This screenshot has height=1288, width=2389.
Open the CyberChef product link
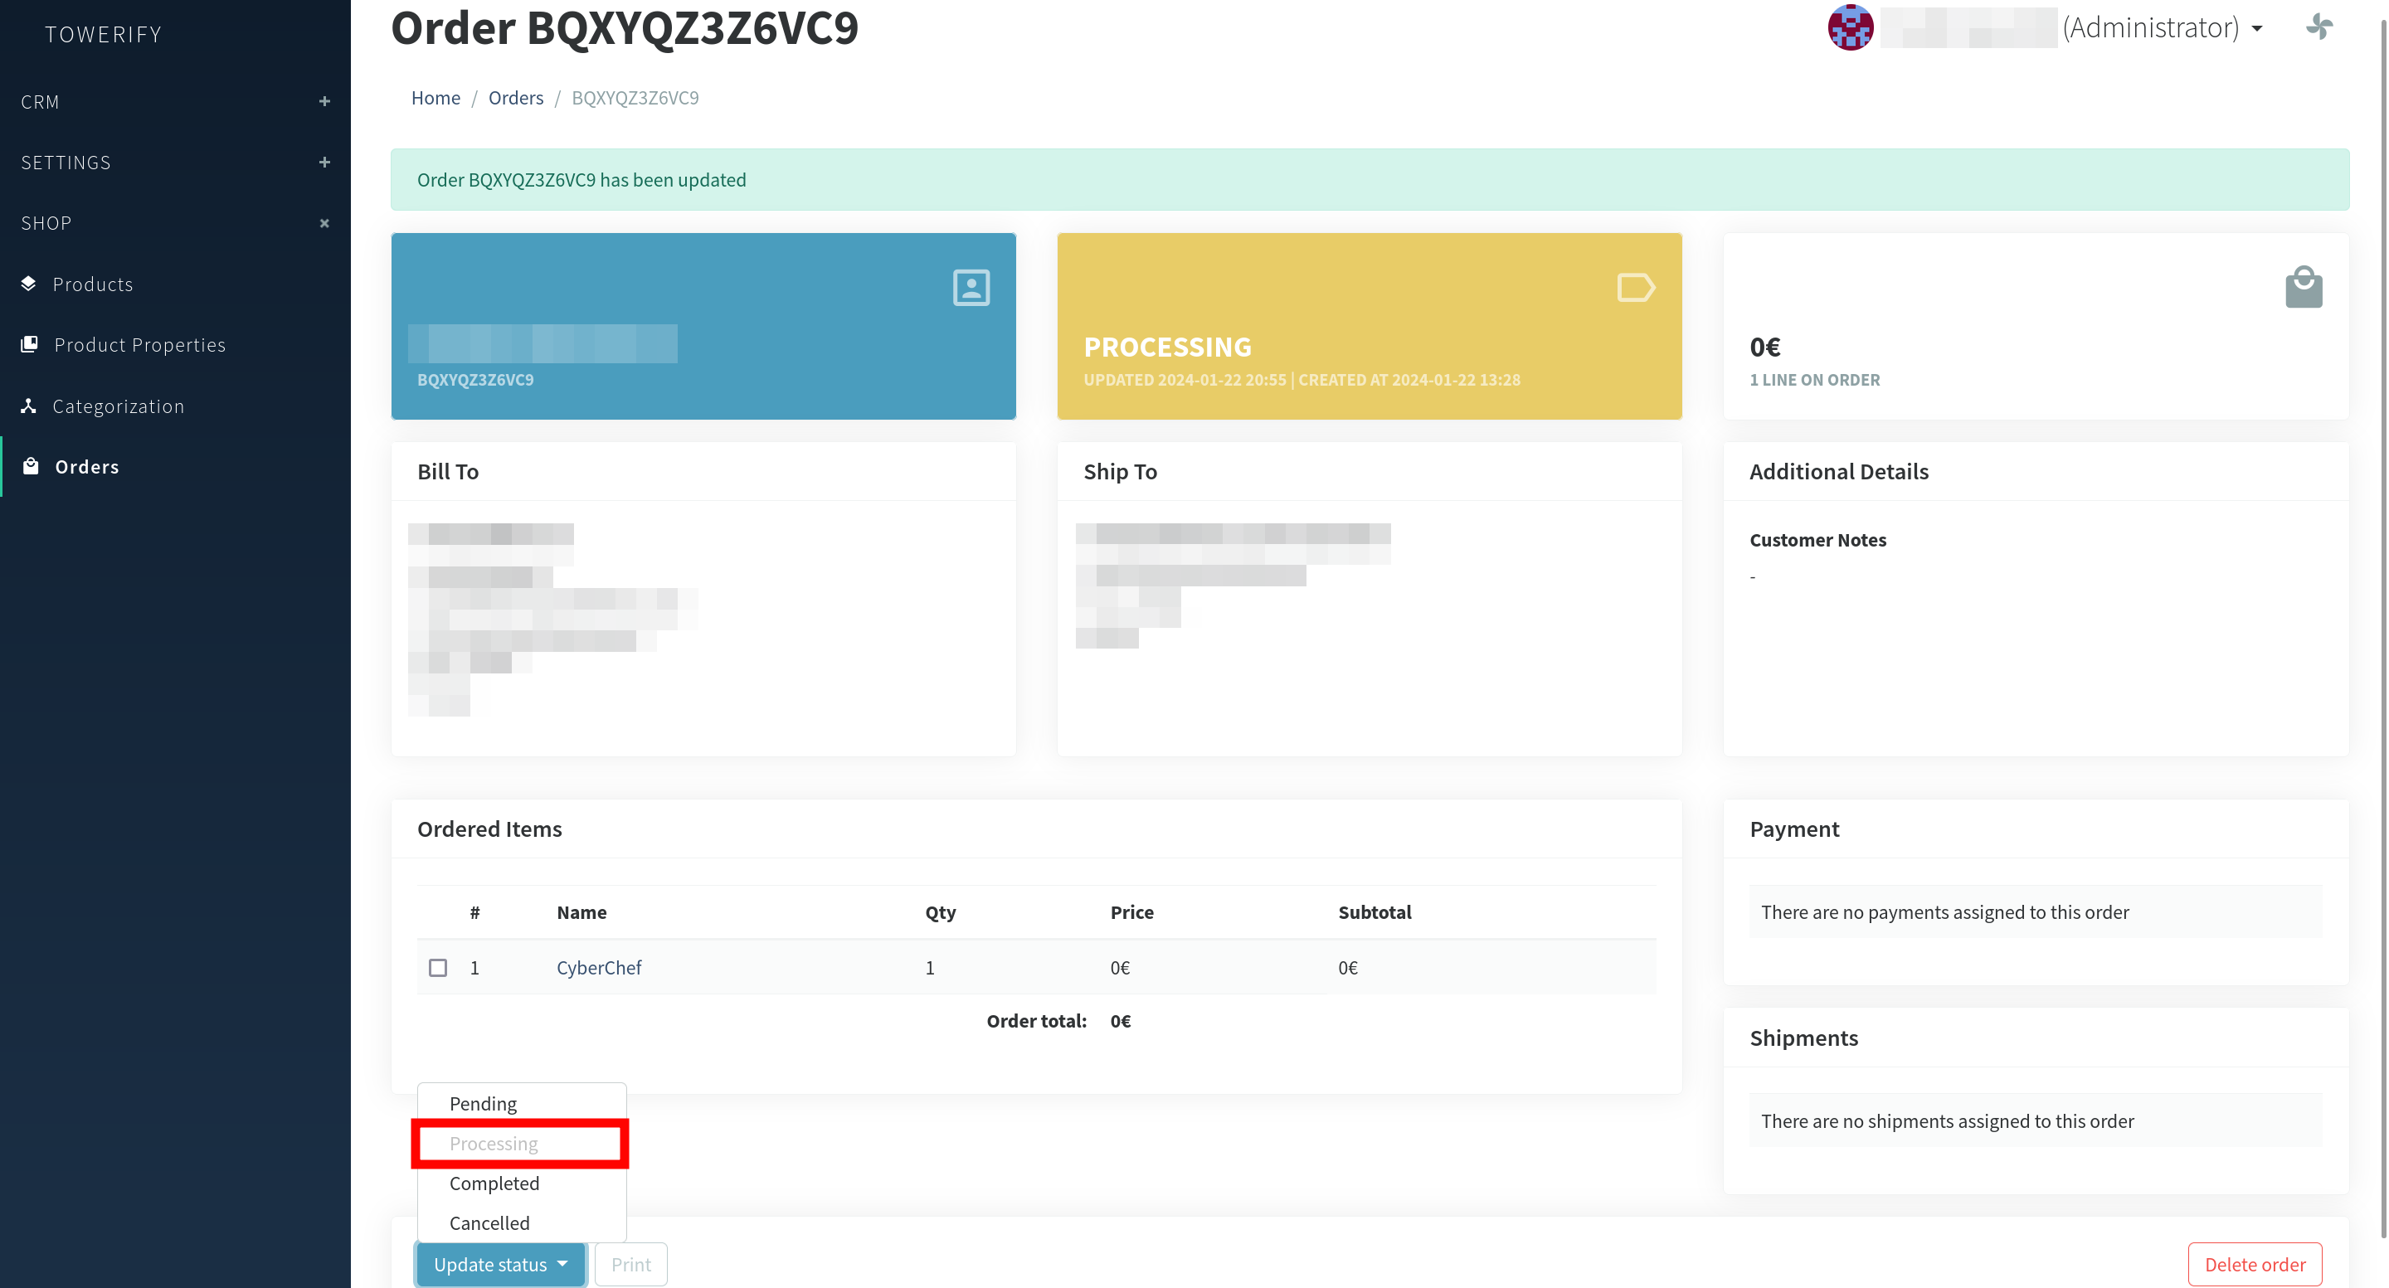[x=598, y=967]
